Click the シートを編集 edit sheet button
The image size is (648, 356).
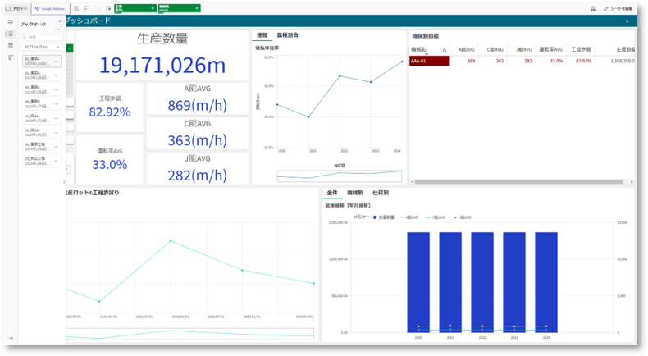618,9
